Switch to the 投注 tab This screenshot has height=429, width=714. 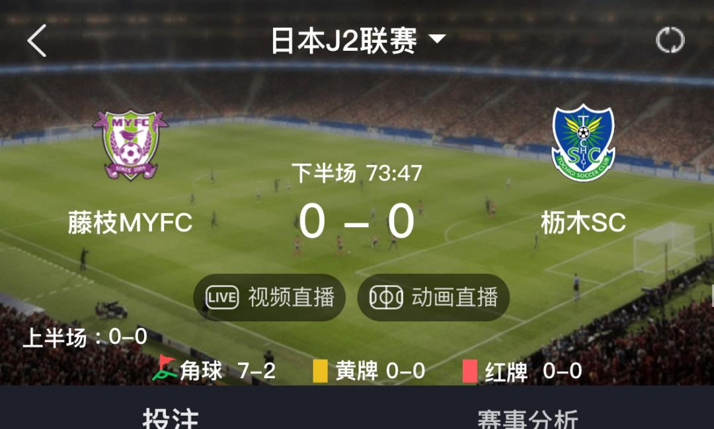click(x=171, y=418)
